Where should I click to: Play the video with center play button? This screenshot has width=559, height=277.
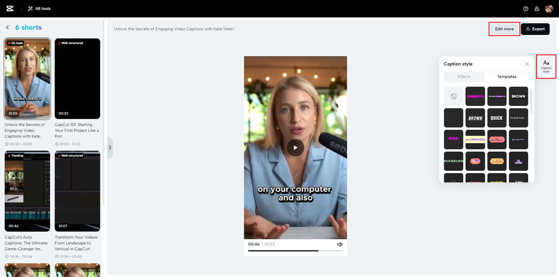(x=295, y=148)
